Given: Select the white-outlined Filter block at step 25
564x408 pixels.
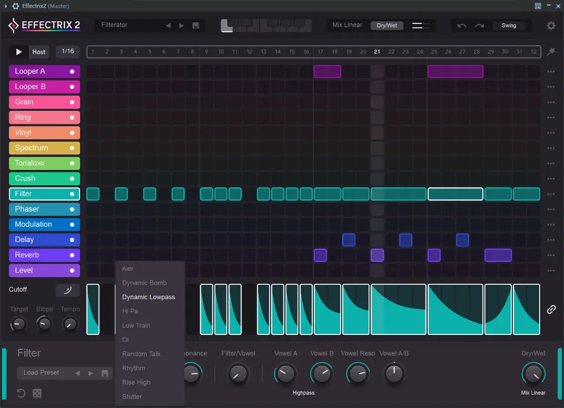Looking at the screenshot, I should pos(456,194).
